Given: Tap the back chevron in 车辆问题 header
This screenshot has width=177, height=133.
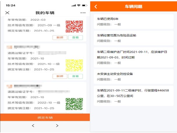Looking at the screenshot, I should tap(96, 6).
